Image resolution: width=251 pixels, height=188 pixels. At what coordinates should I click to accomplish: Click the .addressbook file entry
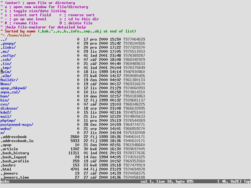coord(14,137)
